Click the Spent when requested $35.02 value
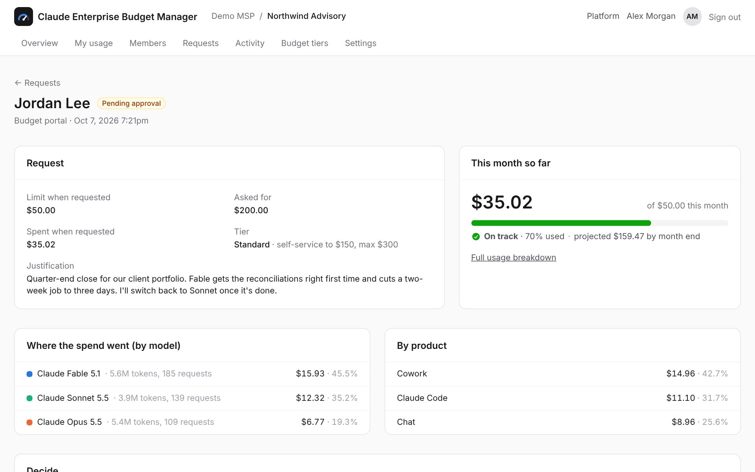Viewport: 755px width, 472px height. click(41, 245)
